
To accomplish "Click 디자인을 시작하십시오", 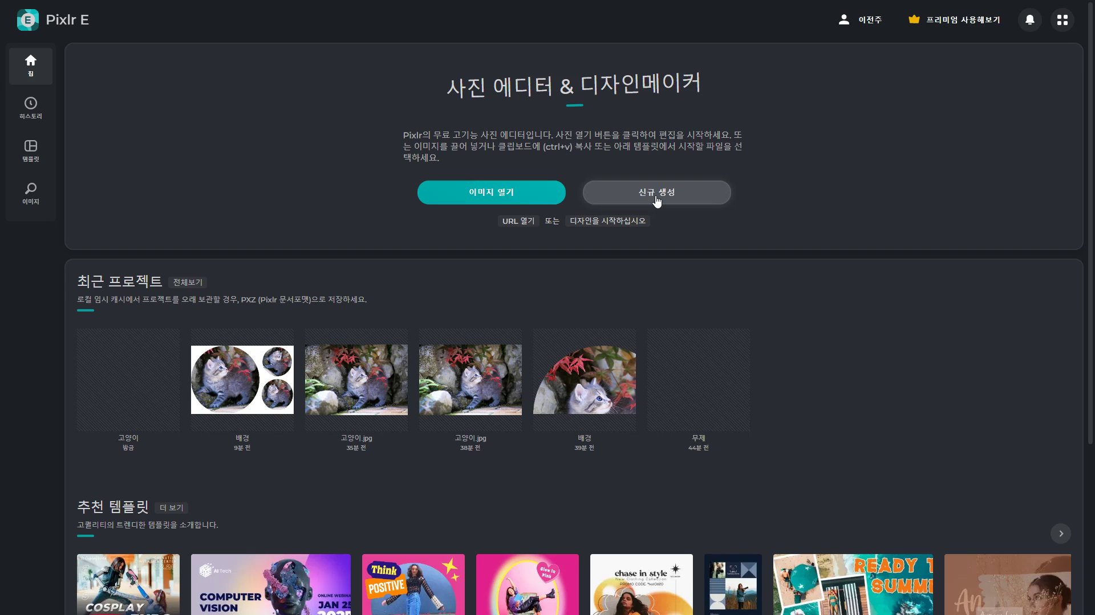I will [607, 221].
